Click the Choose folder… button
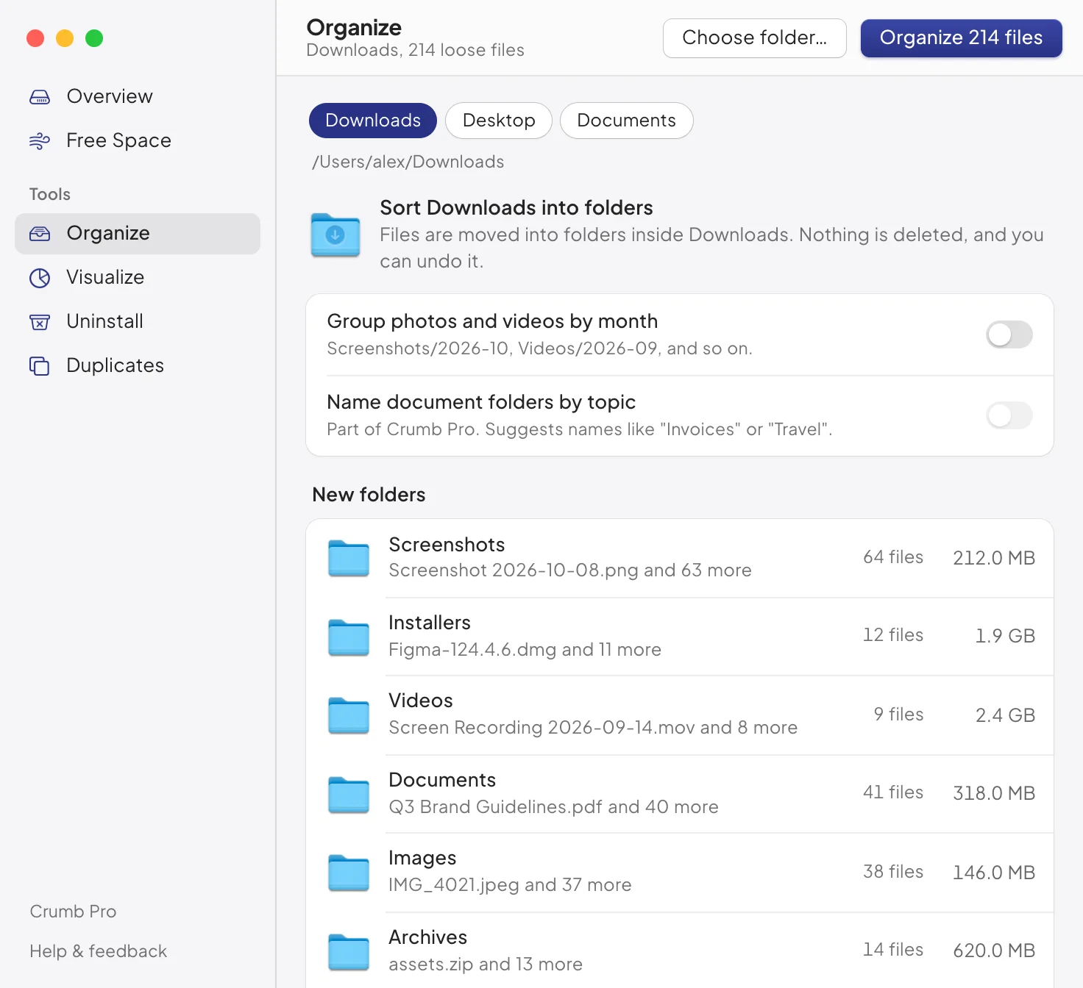This screenshot has height=988, width=1083. (x=755, y=38)
